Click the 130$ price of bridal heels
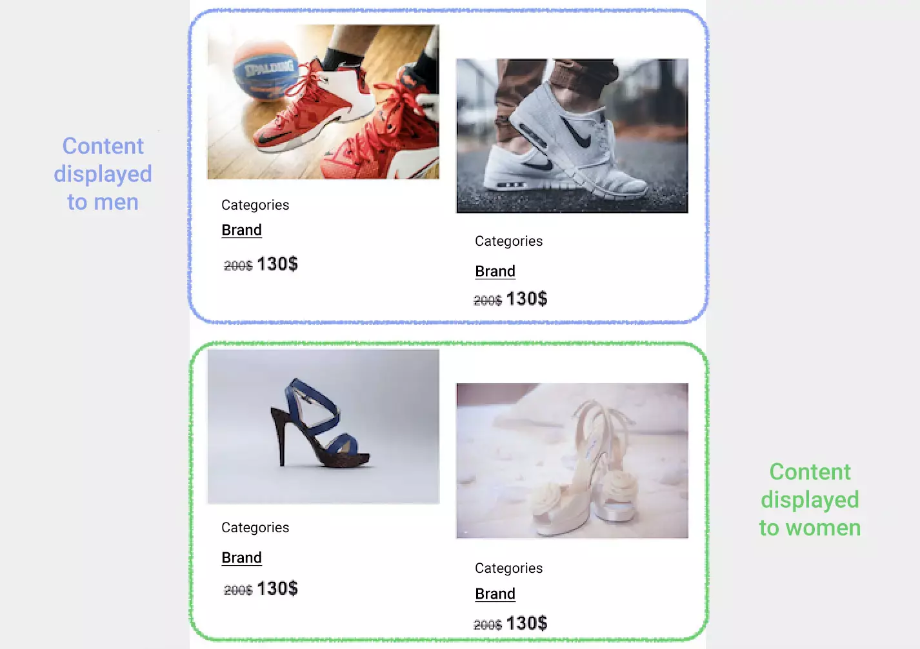This screenshot has width=920, height=649. pos(527,623)
